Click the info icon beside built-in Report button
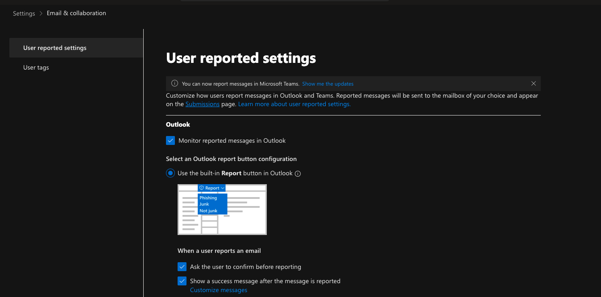Screen dimensions: 601x297 pos(298,173)
